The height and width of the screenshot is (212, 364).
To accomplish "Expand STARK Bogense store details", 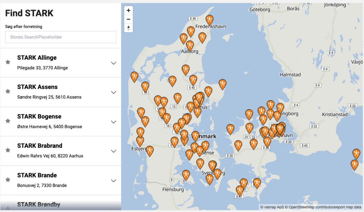I will tap(113, 122).
